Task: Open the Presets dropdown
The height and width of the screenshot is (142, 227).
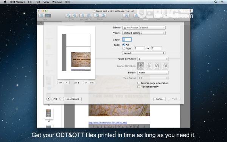Action: tap(144, 33)
